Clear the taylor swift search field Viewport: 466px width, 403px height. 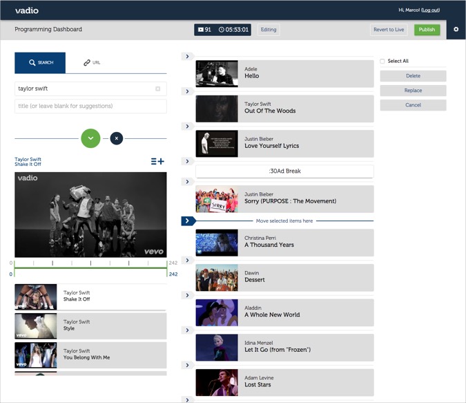[158, 88]
